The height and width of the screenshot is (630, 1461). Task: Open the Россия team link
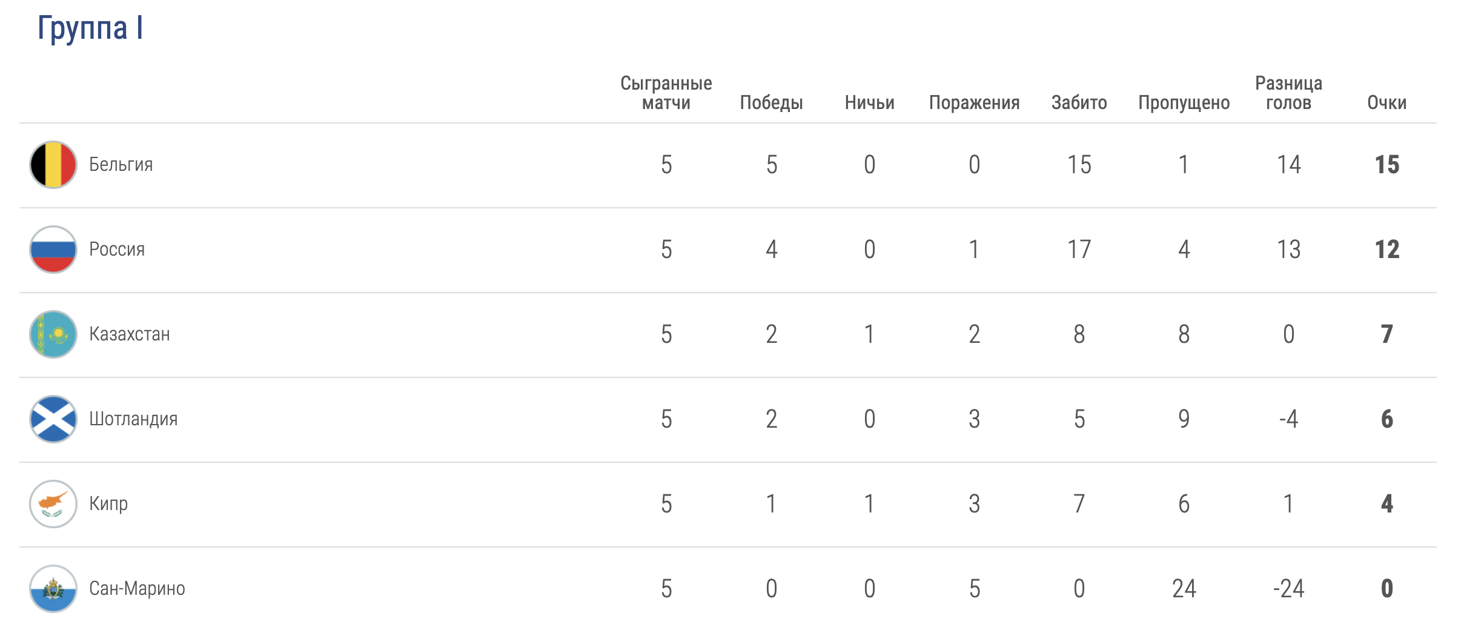pyautogui.click(x=117, y=250)
